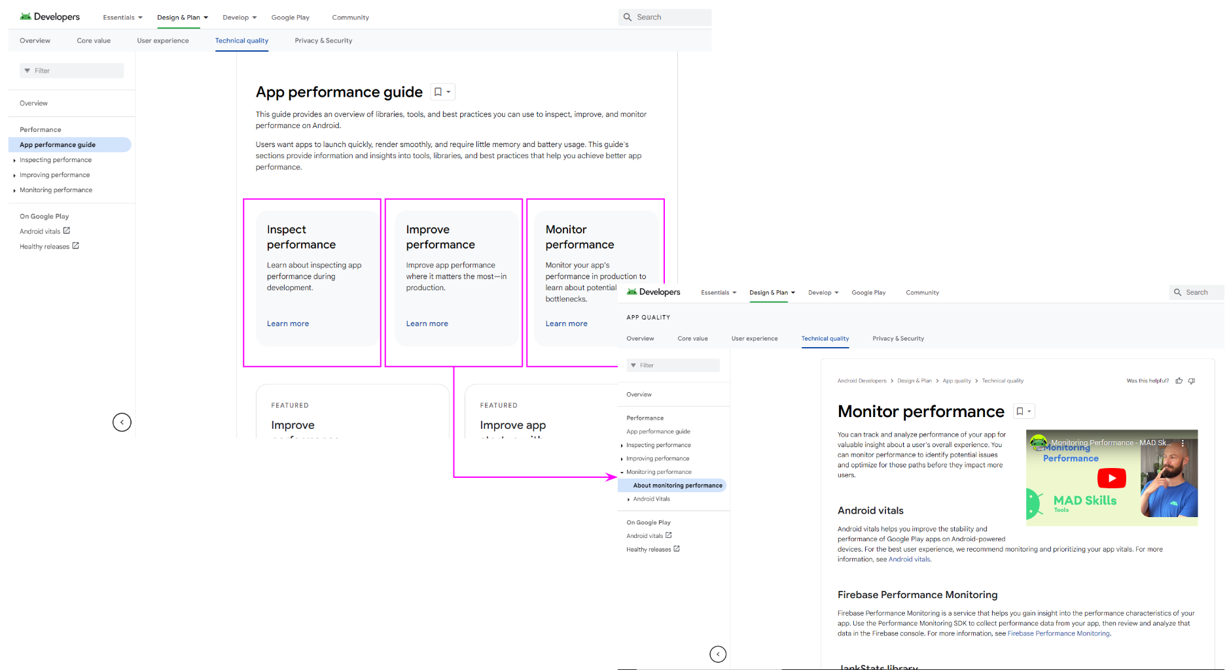
Task: Expand Inspecting performance in Monitor performance page sidebar
Action: (622, 445)
